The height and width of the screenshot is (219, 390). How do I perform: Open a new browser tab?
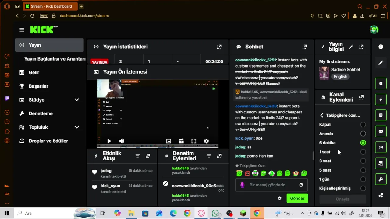click(x=81, y=6)
